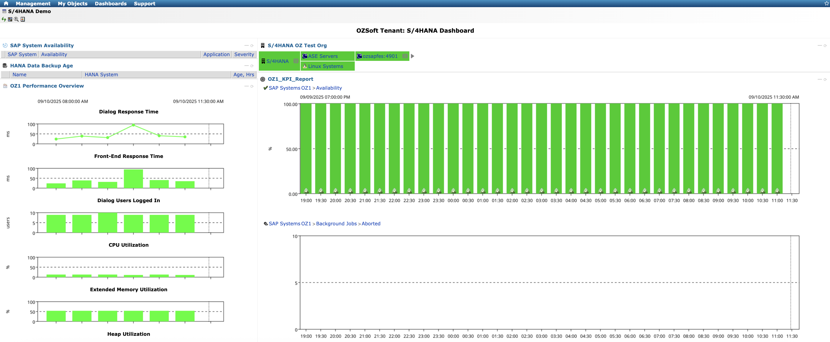
Task: Collapse the SAP System Availability panel
Action: coord(246,46)
